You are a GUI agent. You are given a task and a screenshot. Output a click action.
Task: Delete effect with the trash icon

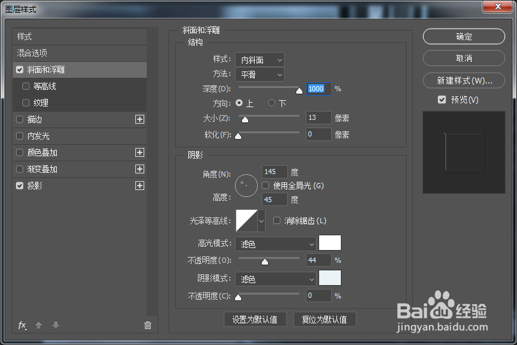click(x=147, y=326)
